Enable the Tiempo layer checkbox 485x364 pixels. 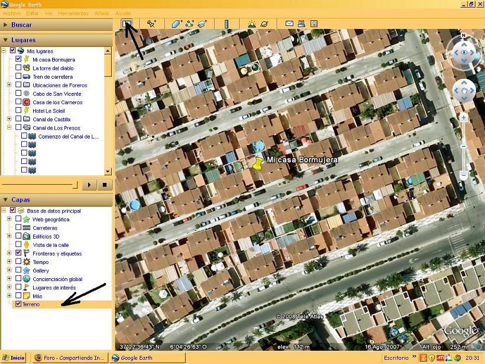(18, 262)
